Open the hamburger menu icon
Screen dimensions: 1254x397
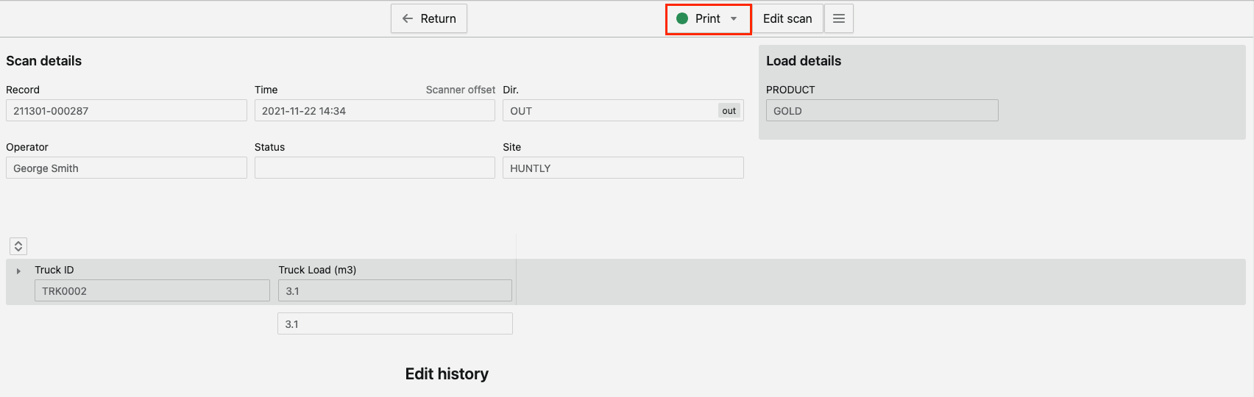tap(838, 18)
